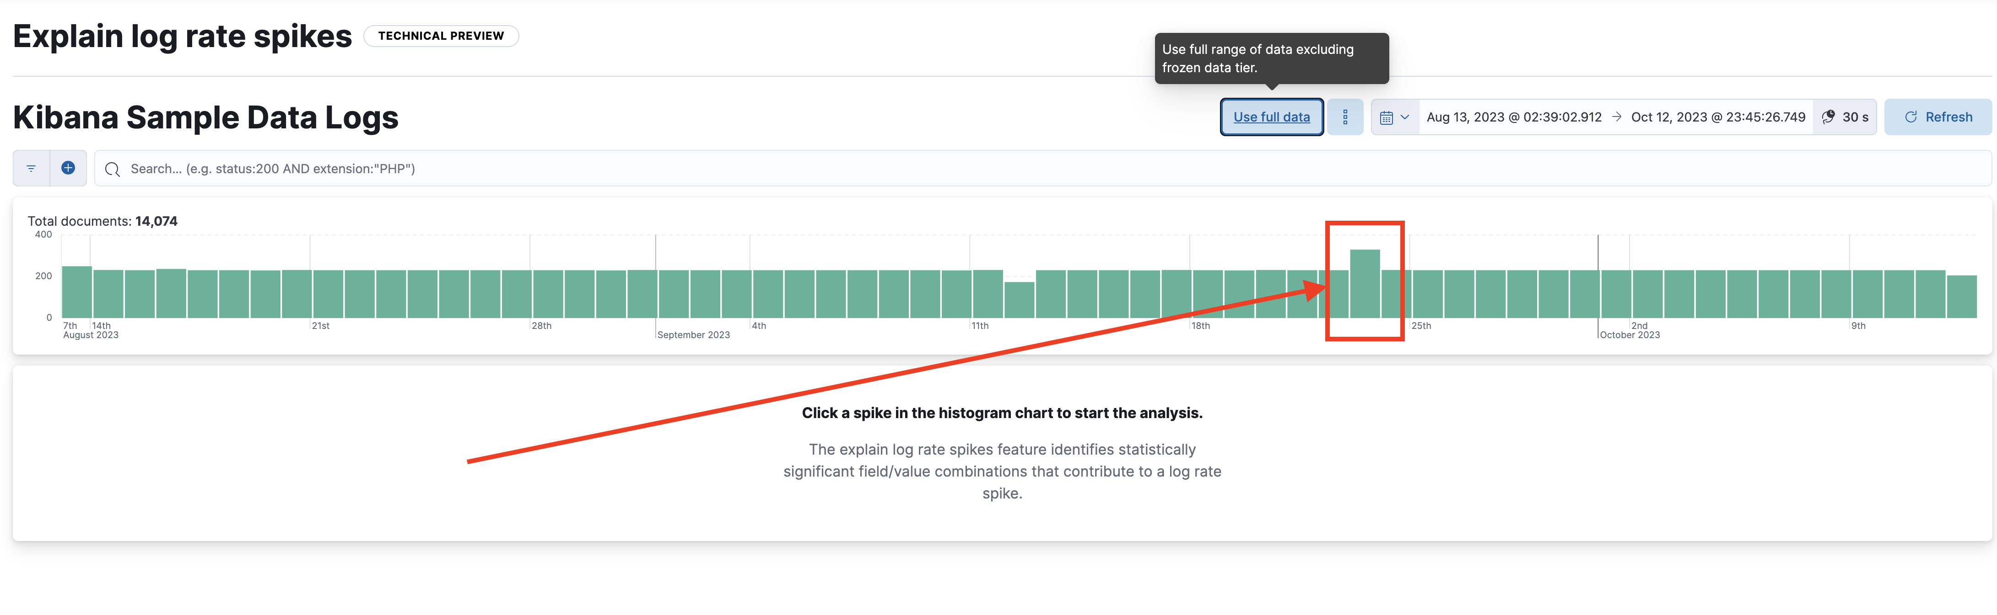Click the Kibana Sample Data Logs title
The image size is (1997, 615).
[x=205, y=117]
